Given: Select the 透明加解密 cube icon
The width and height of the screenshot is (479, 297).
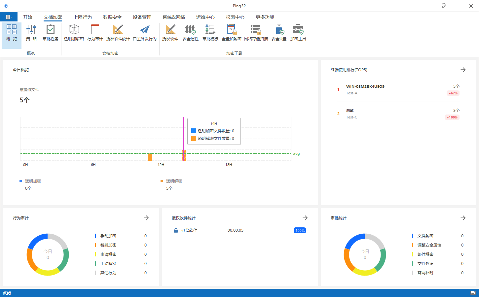Looking at the screenshot, I should (74, 33).
